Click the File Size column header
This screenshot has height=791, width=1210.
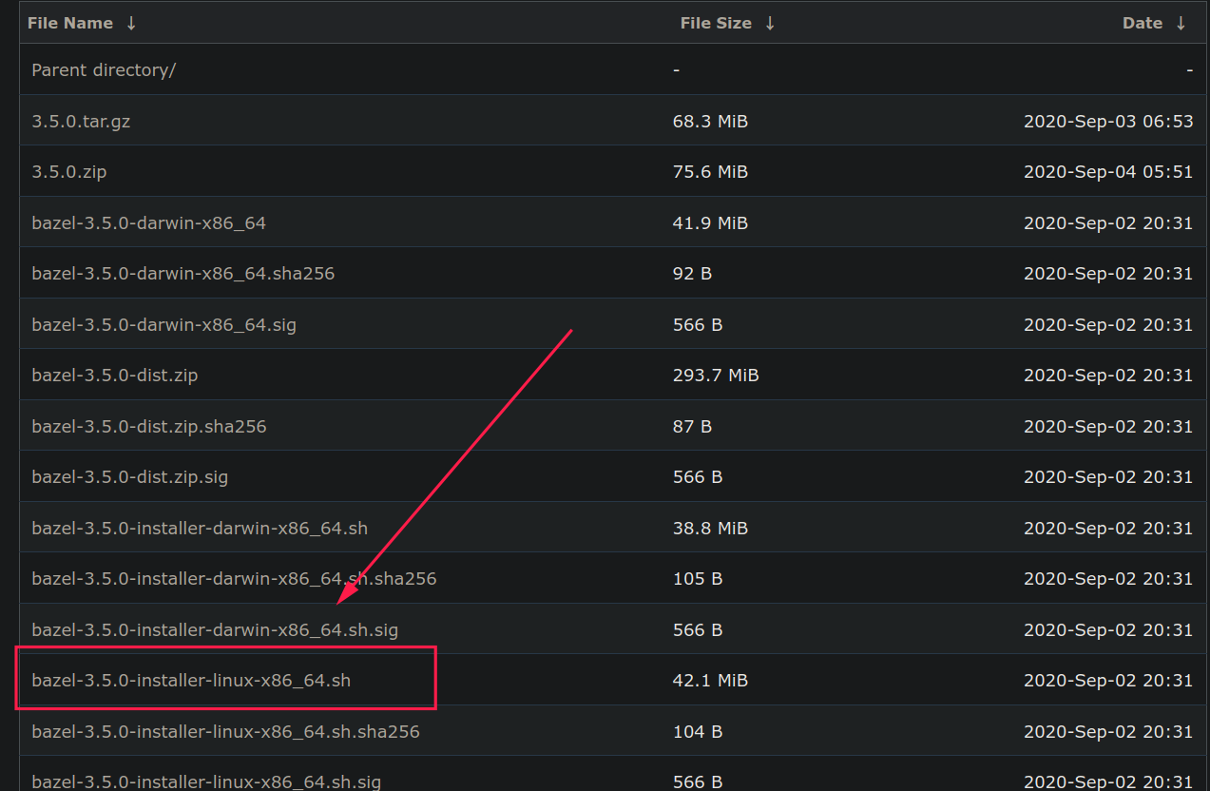click(716, 23)
